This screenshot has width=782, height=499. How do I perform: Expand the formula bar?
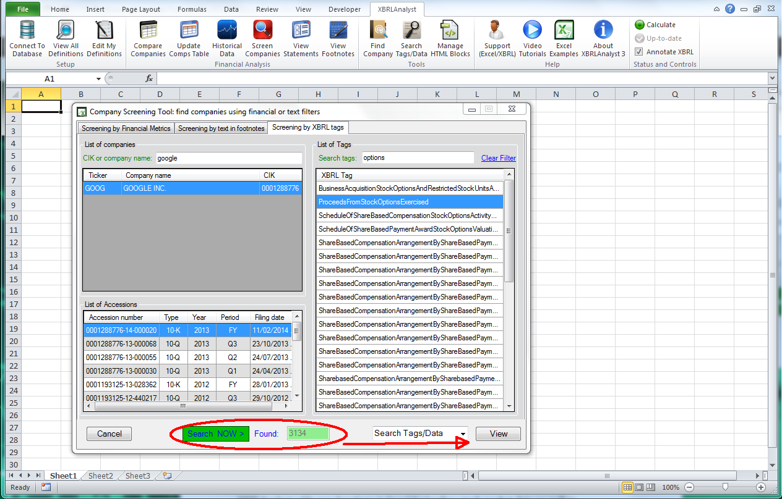point(771,78)
